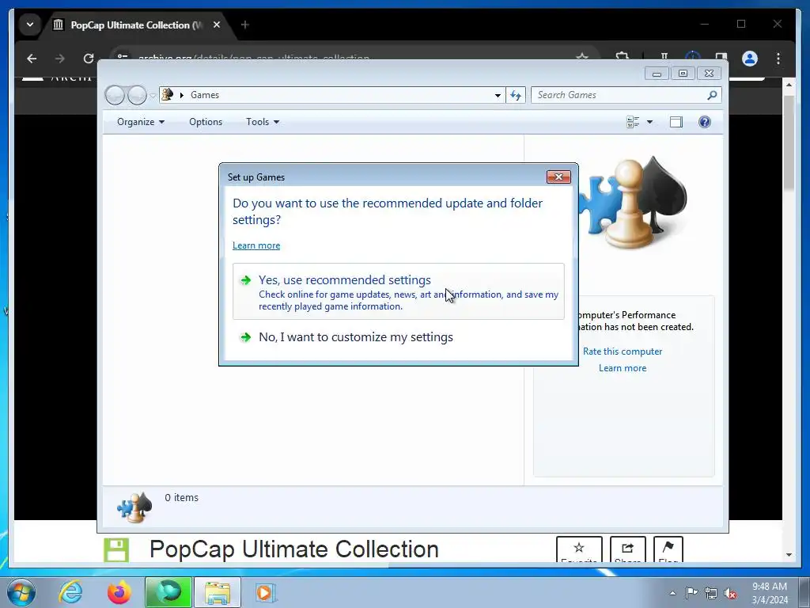This screenshot has height=608, width=810.
Task: Click the green floppy software icon on page
Action: (116, 549)
